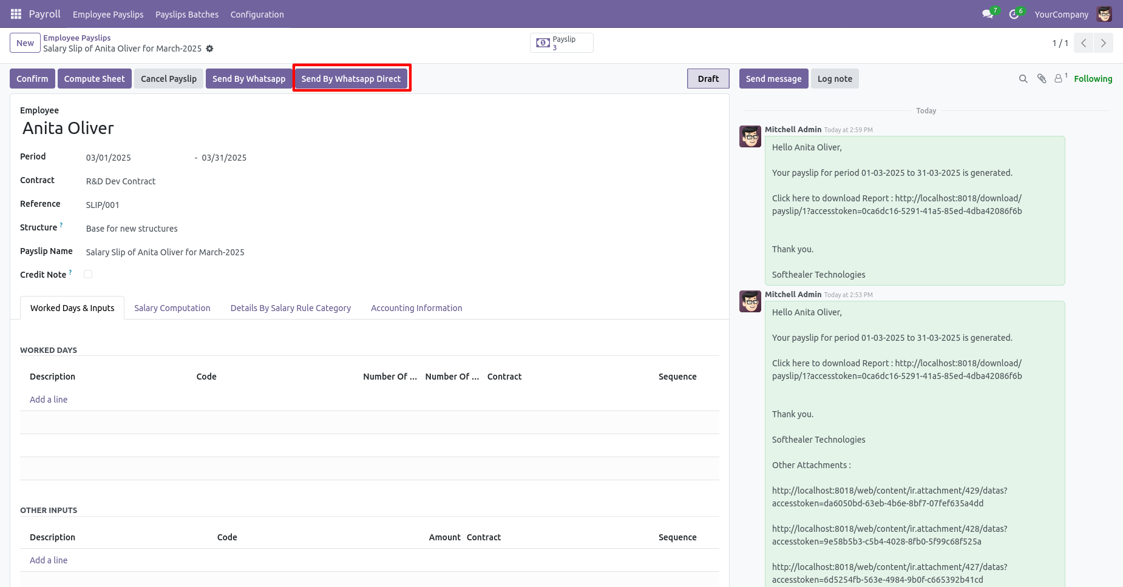
Task: Select the Draft status stage
Action: [x=708, y=79]
